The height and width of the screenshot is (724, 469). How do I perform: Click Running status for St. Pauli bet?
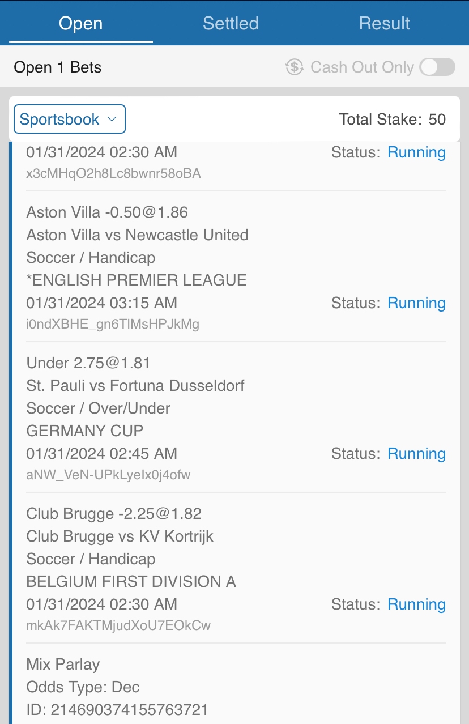(416, 454)
